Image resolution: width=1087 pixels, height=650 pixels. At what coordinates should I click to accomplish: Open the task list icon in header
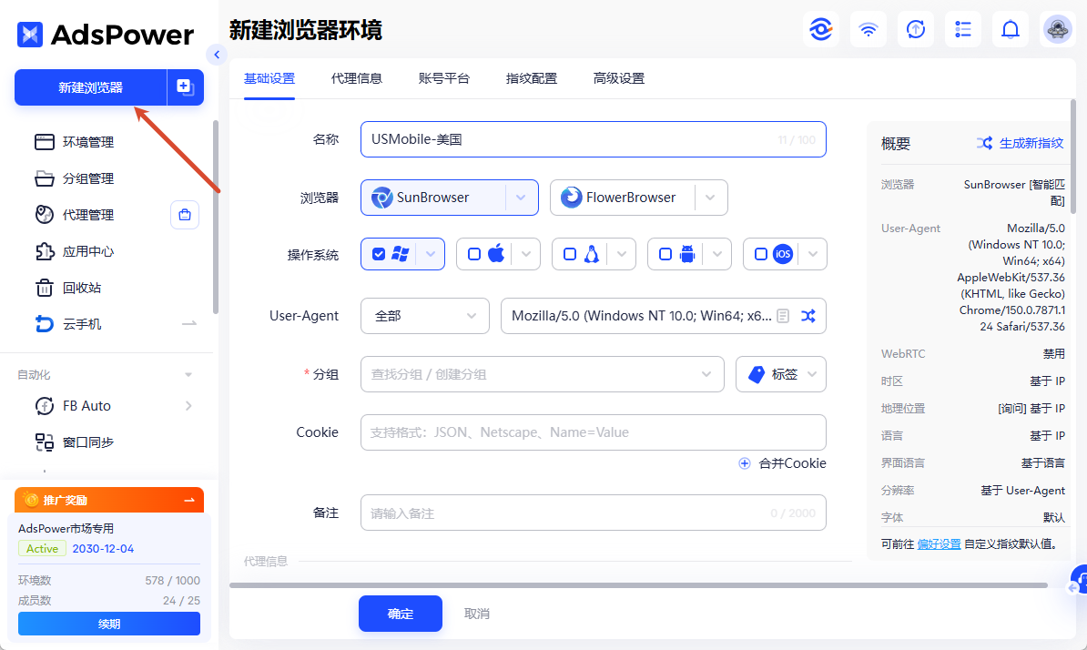(963, 29)
